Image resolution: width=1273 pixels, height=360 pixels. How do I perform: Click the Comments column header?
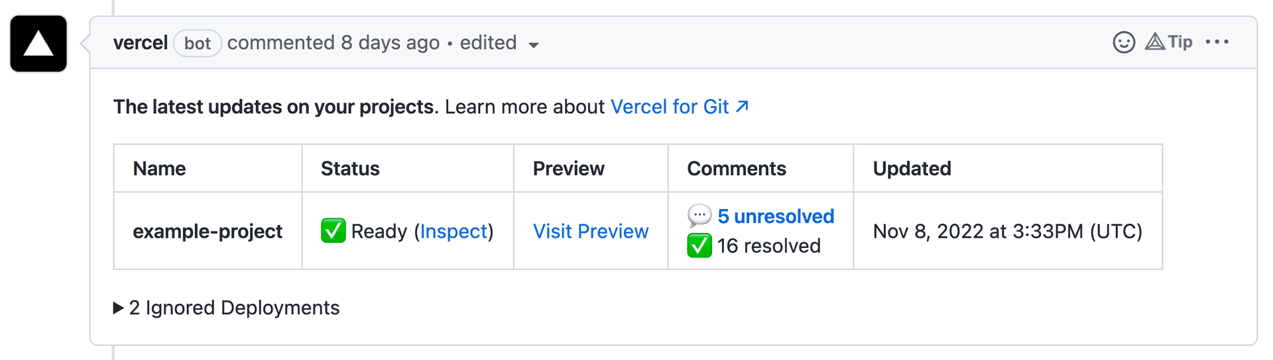736,169
